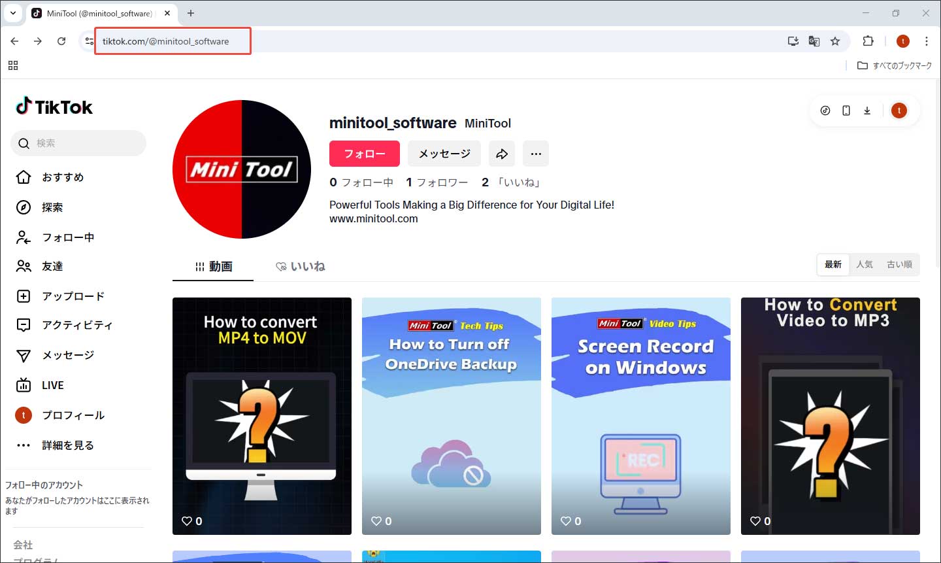
Task: Reload the page
Action: (61, 41)
